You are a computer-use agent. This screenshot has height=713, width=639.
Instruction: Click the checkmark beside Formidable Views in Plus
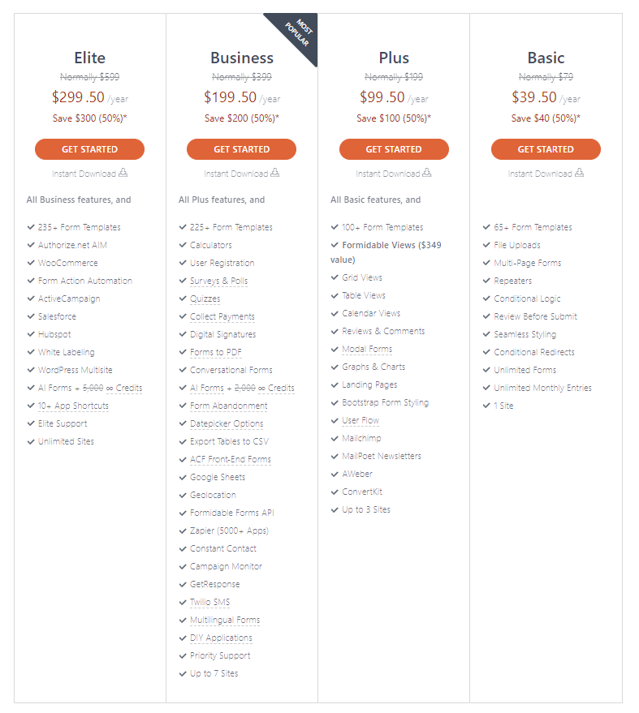(335, 245)
